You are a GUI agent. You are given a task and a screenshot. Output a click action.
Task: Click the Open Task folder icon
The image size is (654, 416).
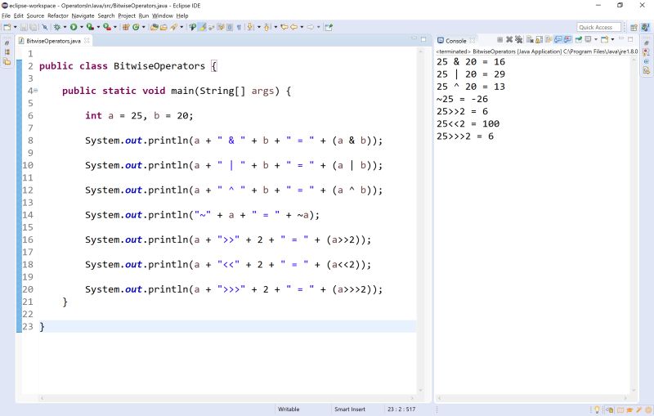(x=163, y=27)
